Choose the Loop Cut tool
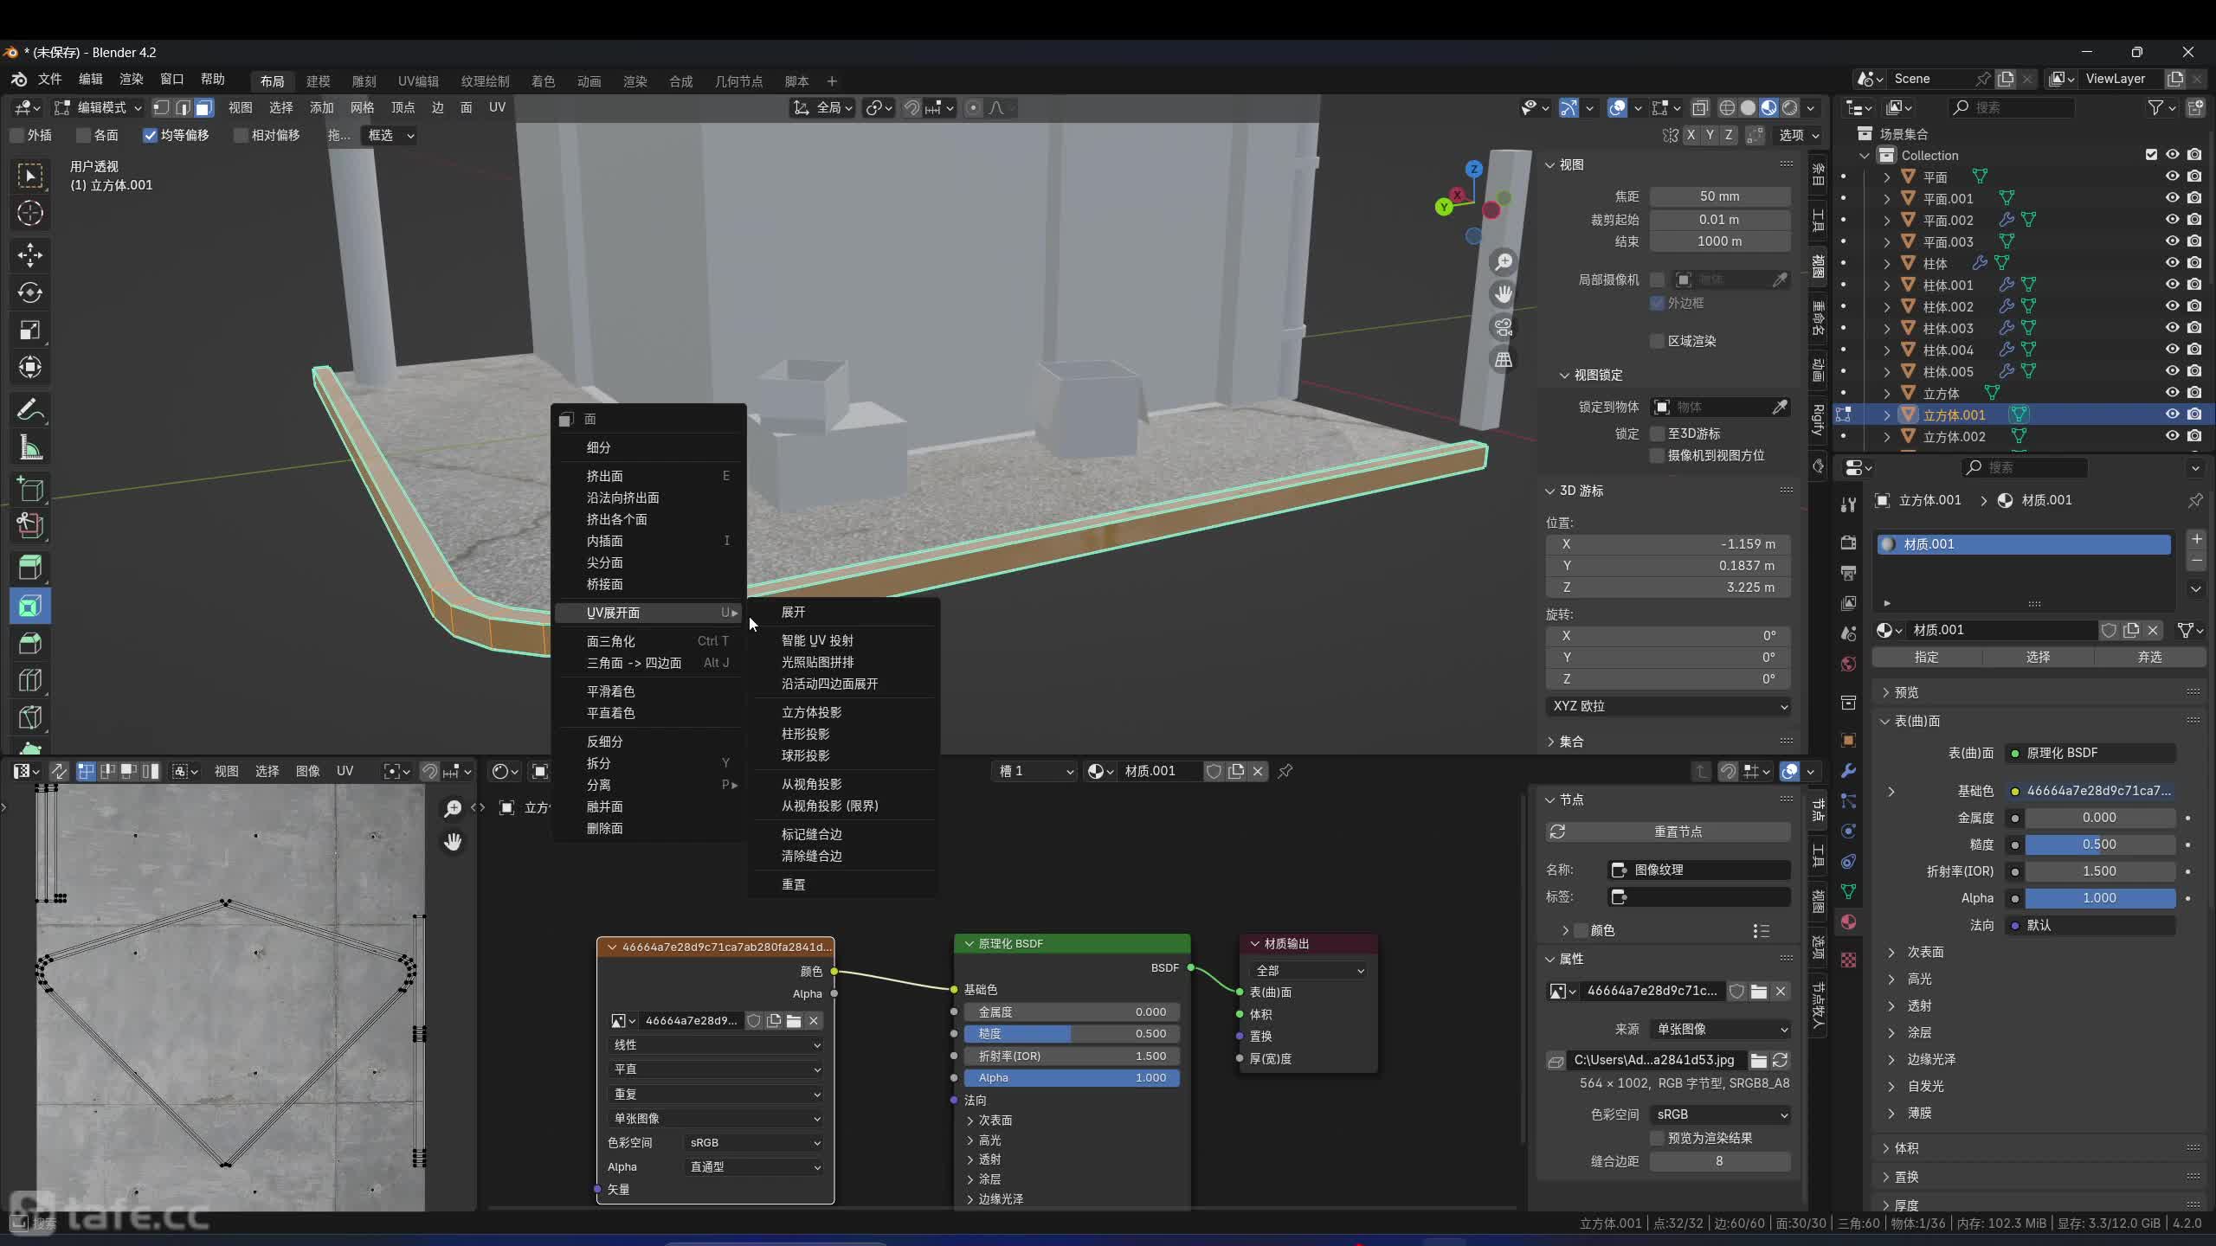The width and height of the screenshot is (2216, 1246). tap(30, 680)
